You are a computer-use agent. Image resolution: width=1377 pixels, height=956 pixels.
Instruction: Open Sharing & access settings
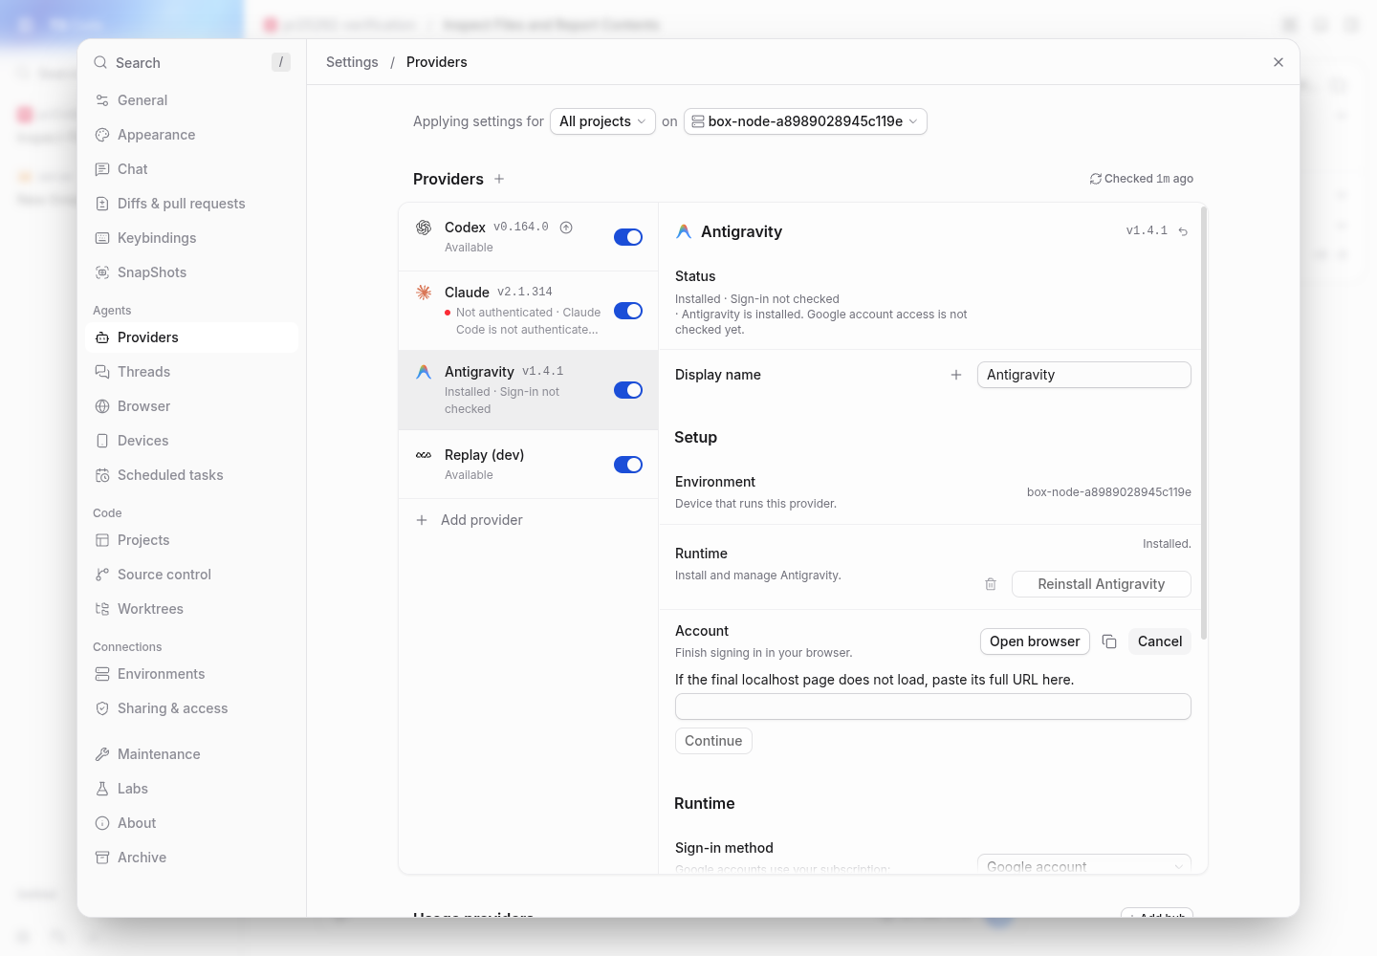[191, 708]
